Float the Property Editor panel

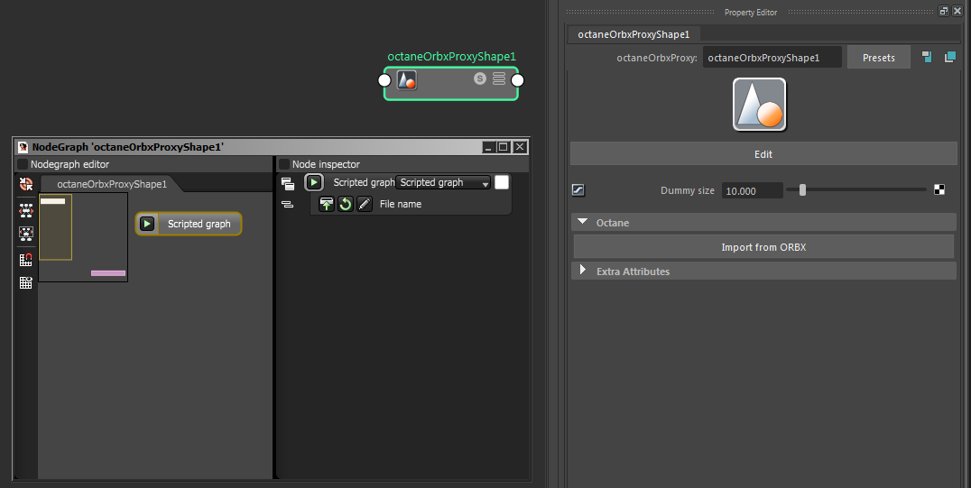click(944, 11)
